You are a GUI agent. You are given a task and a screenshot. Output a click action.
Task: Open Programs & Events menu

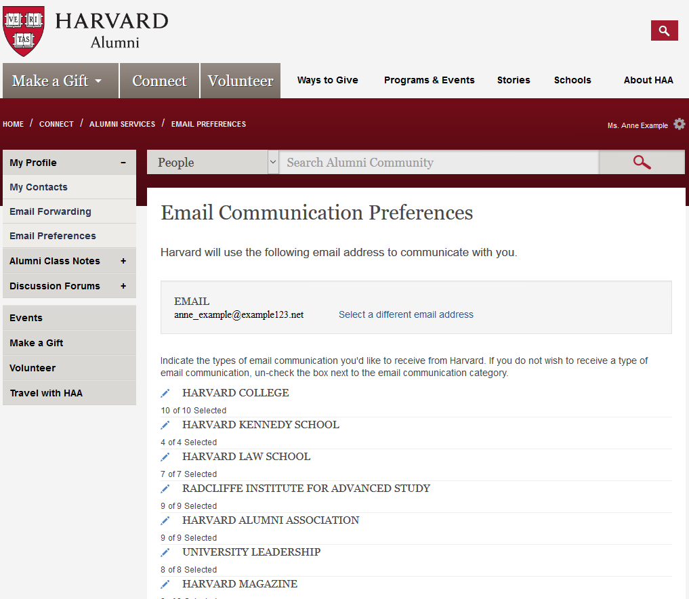pos(430,80)
